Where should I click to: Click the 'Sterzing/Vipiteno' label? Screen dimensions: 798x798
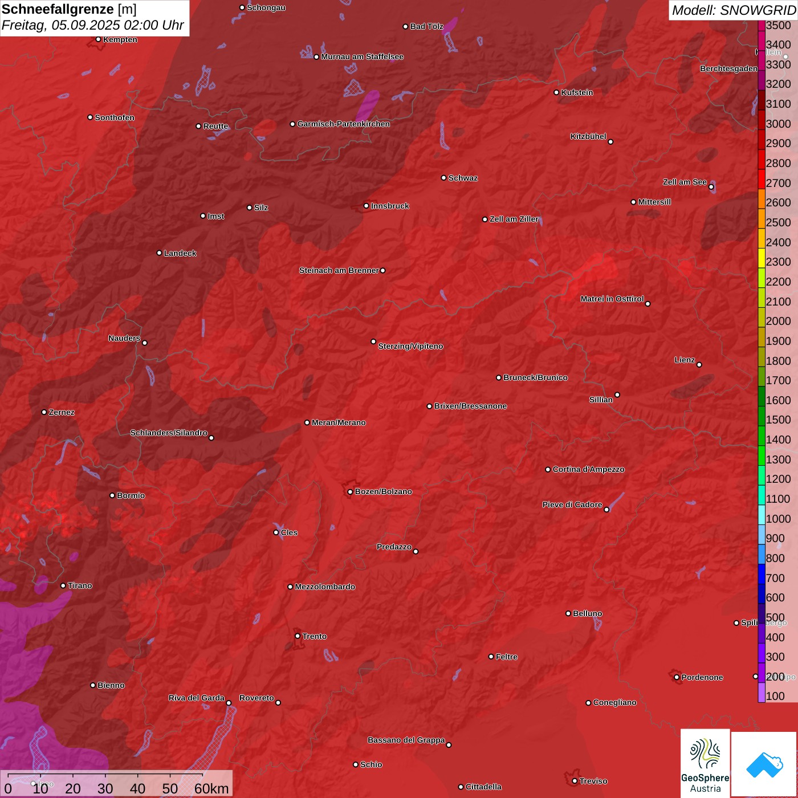coord(410,346)
